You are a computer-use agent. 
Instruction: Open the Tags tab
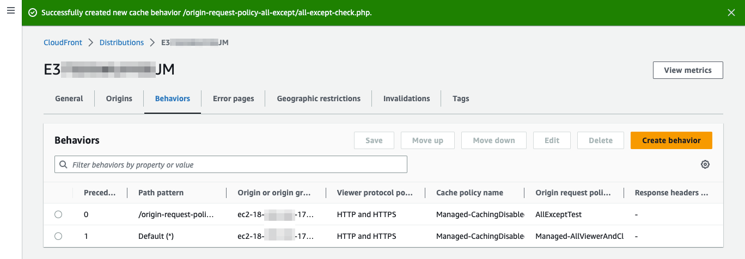coord(461,98)
